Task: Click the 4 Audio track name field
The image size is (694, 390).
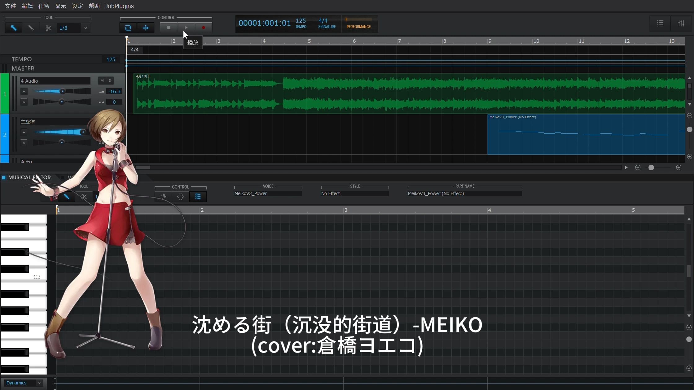Action: [55, 81]
